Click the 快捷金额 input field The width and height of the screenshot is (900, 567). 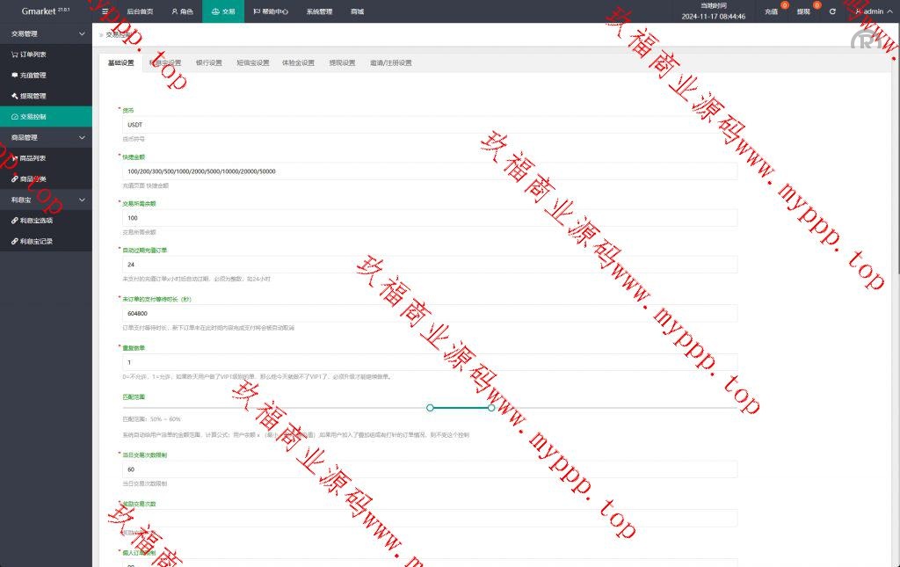(x=430, y=171)
